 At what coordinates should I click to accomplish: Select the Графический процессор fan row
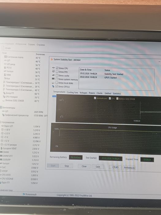click(25, 115)
